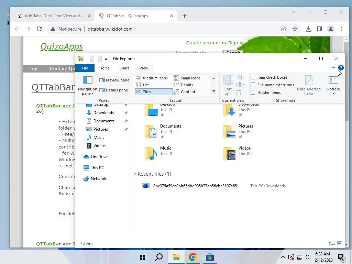Viewport: 352px width, 264px height.
Task: Open taskbar Search icon
Action: point(159,257)
